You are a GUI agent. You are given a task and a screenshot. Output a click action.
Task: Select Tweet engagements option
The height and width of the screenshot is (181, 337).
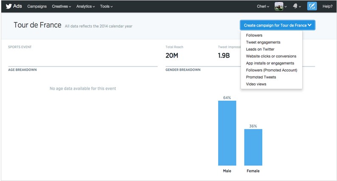click(263, 42)
